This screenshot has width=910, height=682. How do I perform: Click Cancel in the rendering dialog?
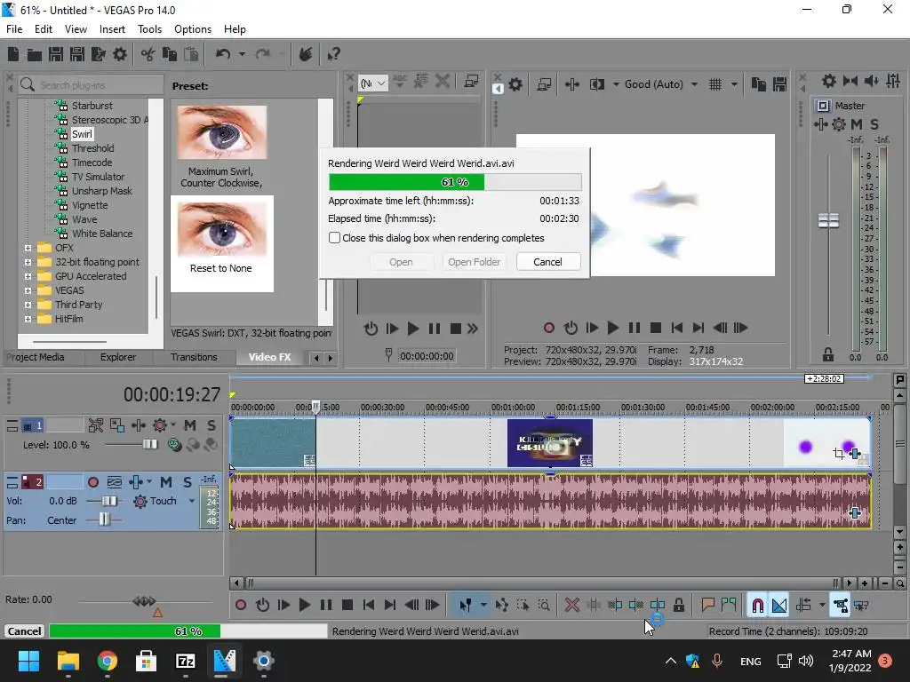click(x=547, y=262)
